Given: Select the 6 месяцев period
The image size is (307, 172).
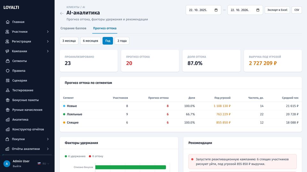Looking at the screenshot, I should (x=91, y=41).
